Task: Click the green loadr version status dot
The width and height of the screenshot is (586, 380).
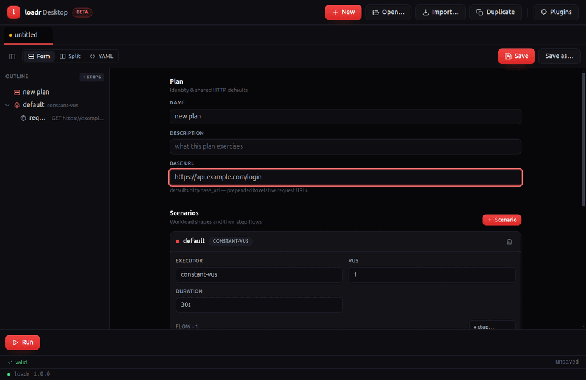Action: click(x=9, y=375)
